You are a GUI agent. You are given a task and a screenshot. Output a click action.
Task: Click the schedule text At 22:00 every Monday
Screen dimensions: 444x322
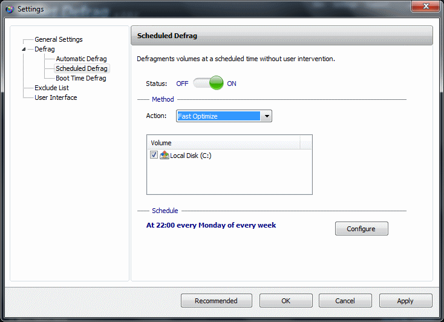pos(211,225)
